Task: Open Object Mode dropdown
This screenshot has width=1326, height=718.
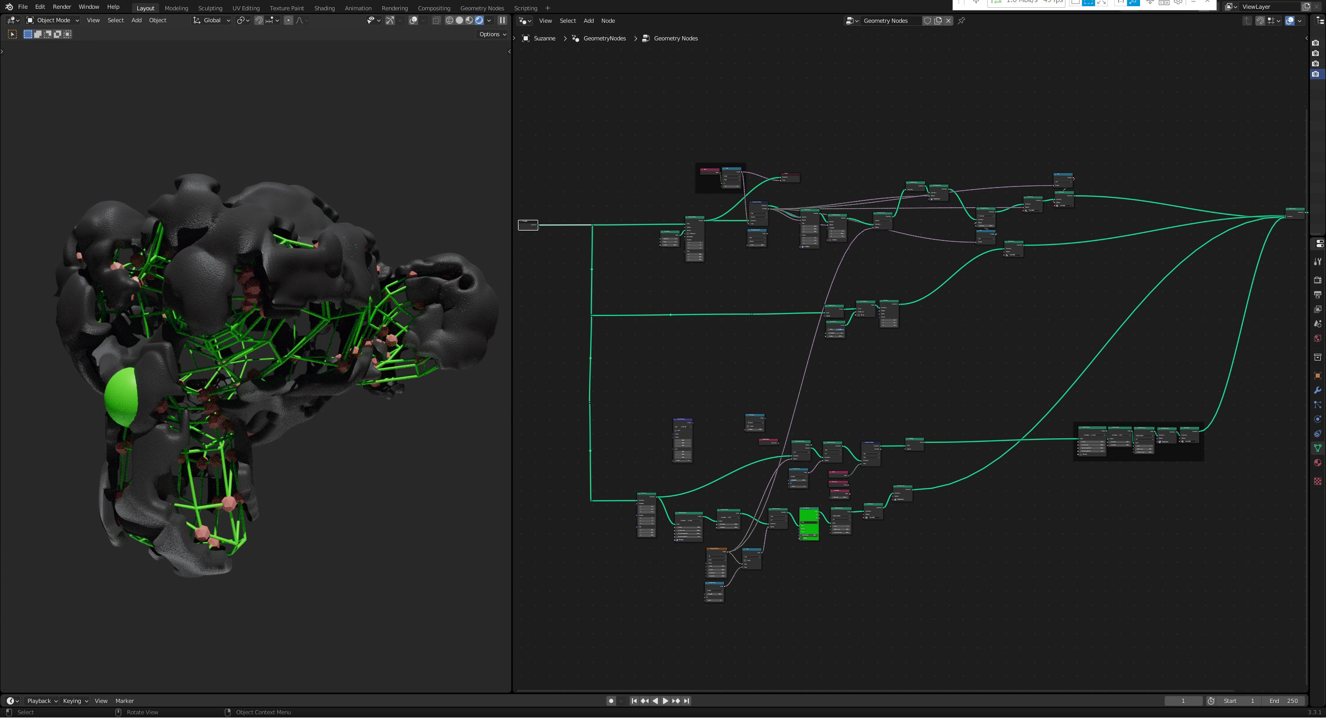Action: [x=53, y=20]
